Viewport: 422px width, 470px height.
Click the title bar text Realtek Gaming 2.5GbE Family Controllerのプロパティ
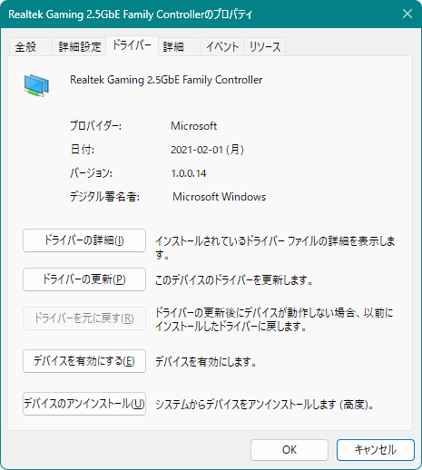(130, 15)
